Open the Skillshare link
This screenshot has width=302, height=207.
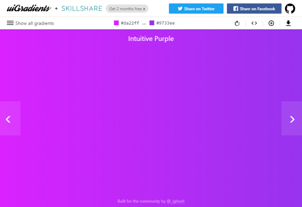coord(82,9)
